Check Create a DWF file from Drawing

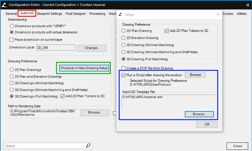(x=124, y=68)
